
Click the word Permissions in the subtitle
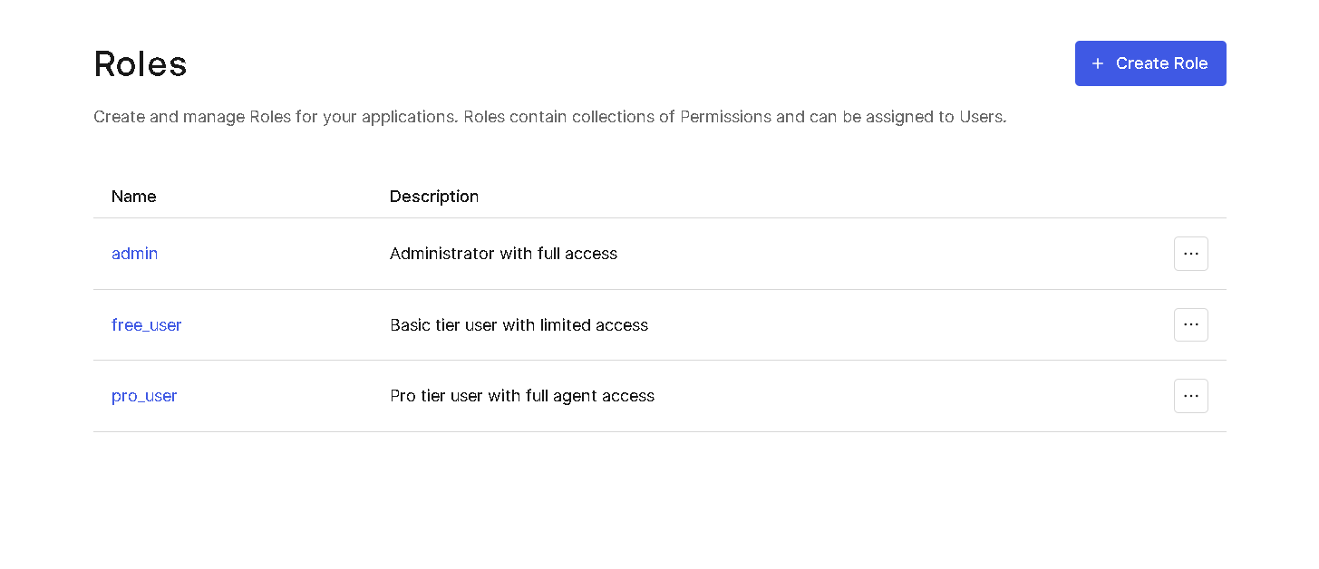pos(725,117)
